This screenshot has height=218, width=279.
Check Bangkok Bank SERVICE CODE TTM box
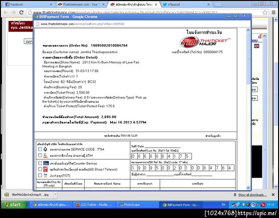40,149
